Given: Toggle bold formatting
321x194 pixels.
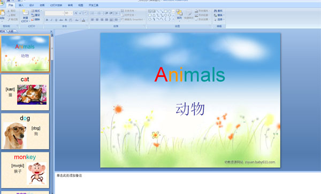Looking at the screenshot, I should tap(47, 20).
